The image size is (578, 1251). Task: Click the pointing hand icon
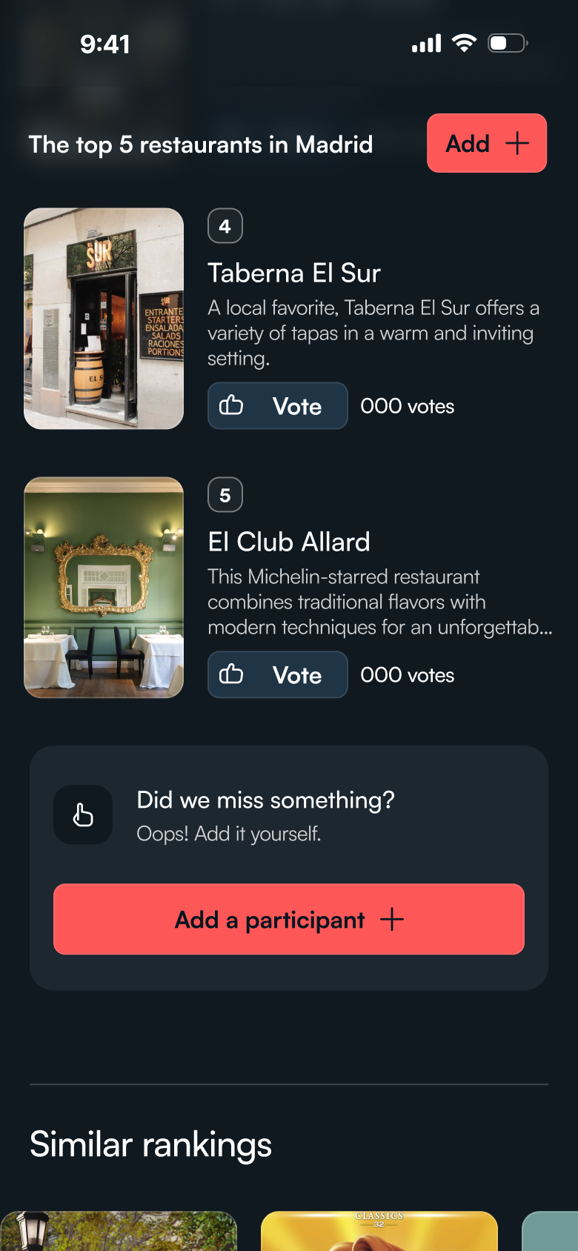click(x=83, y=815)
